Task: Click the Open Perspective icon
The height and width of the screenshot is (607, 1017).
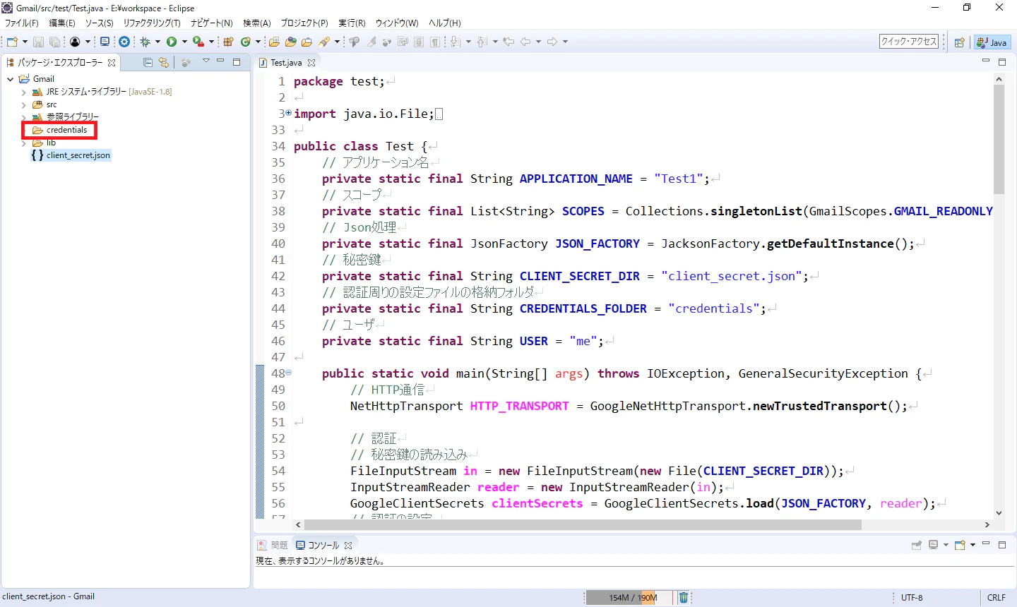Action: pyautogui.click(x=959, y=42)
